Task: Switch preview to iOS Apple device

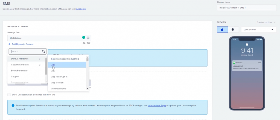Action: point(222,29)
